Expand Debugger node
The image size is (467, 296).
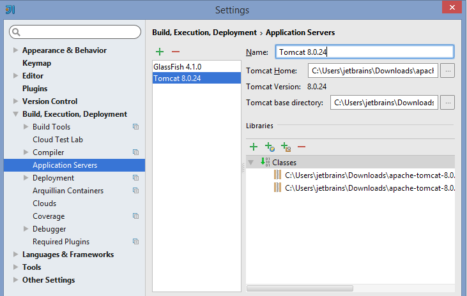coord(26,229)
